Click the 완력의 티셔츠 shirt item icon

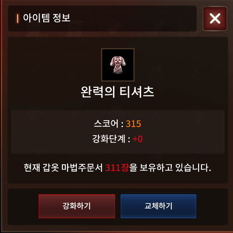pyautogui.click(x=118, y=65)
